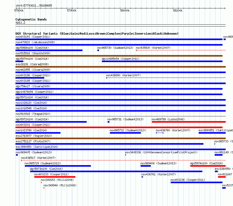Image resolution: width=233 pixels, height=206 pixels.
Task: Click the esv26191 (Conrad2009) label
Action: 32,64
